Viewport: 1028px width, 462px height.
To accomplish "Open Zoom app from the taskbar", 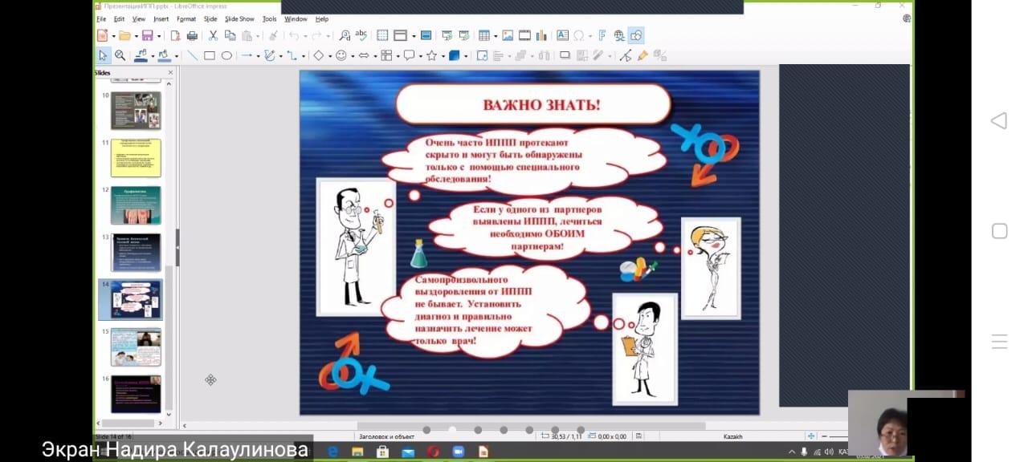I will click(458, 452).
